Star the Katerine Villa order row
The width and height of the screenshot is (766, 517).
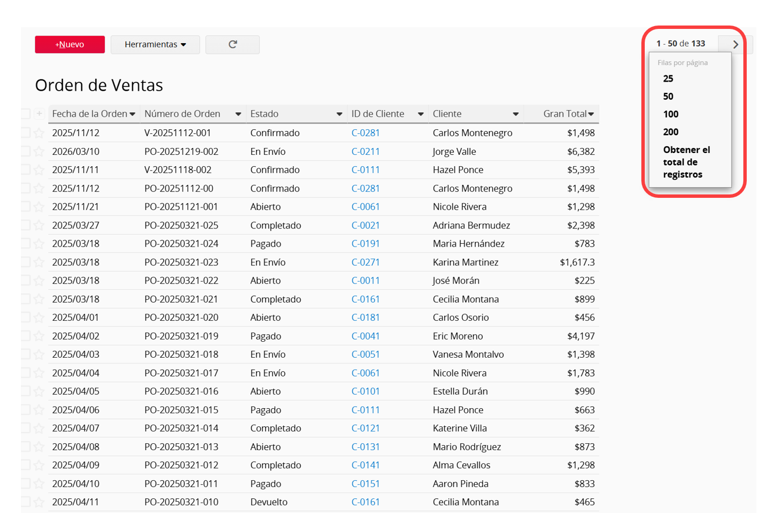(39, 429)
